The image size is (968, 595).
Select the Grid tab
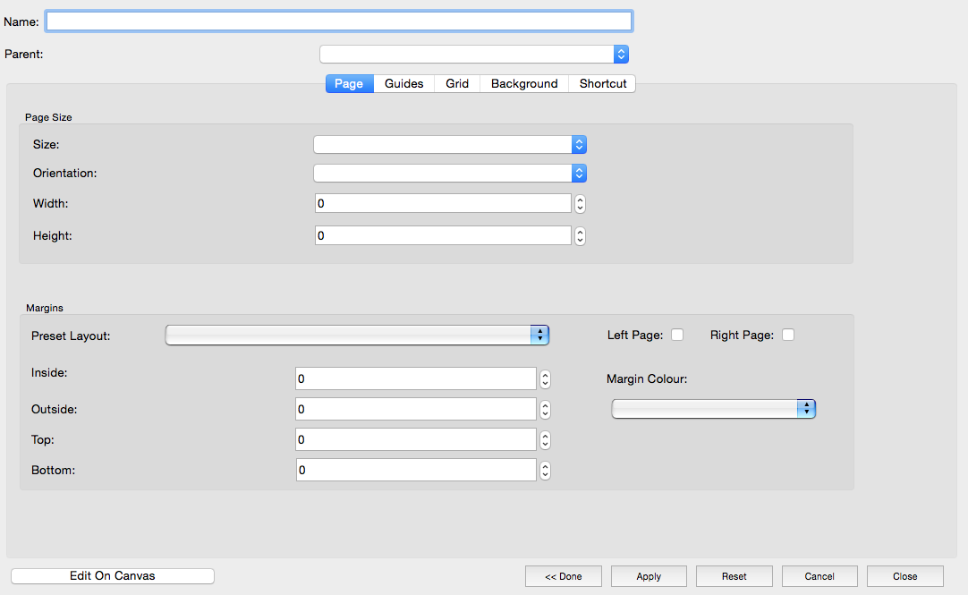[x=457, y=83]
